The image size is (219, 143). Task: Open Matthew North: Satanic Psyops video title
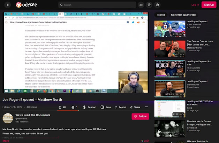(199, 123)
